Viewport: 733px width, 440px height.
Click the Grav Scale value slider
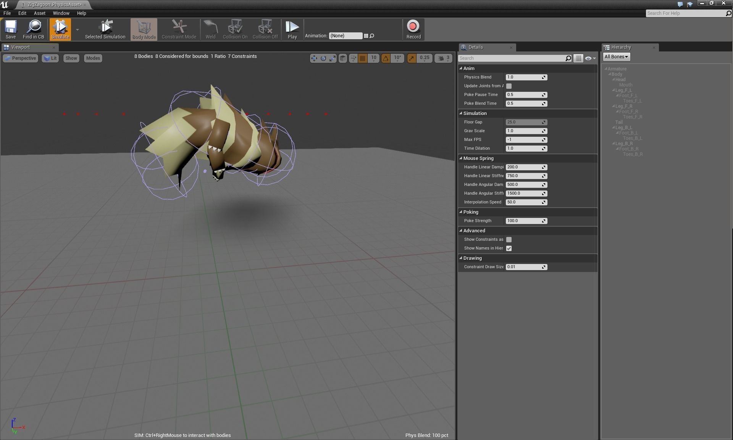point(526,131)
